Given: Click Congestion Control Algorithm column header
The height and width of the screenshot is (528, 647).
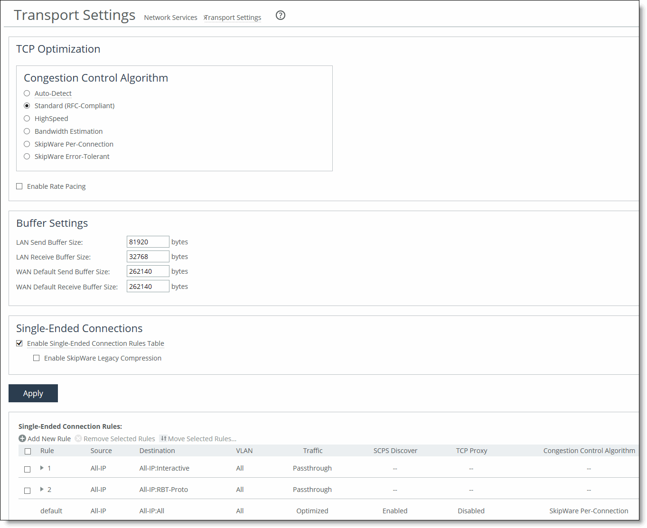Looking at the screenshot, I should click(589, 451).
